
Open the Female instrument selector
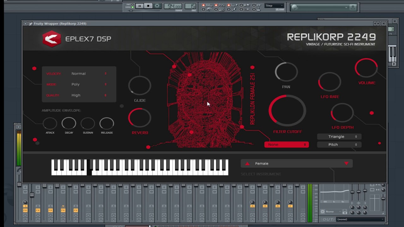[x=296, y=163]
